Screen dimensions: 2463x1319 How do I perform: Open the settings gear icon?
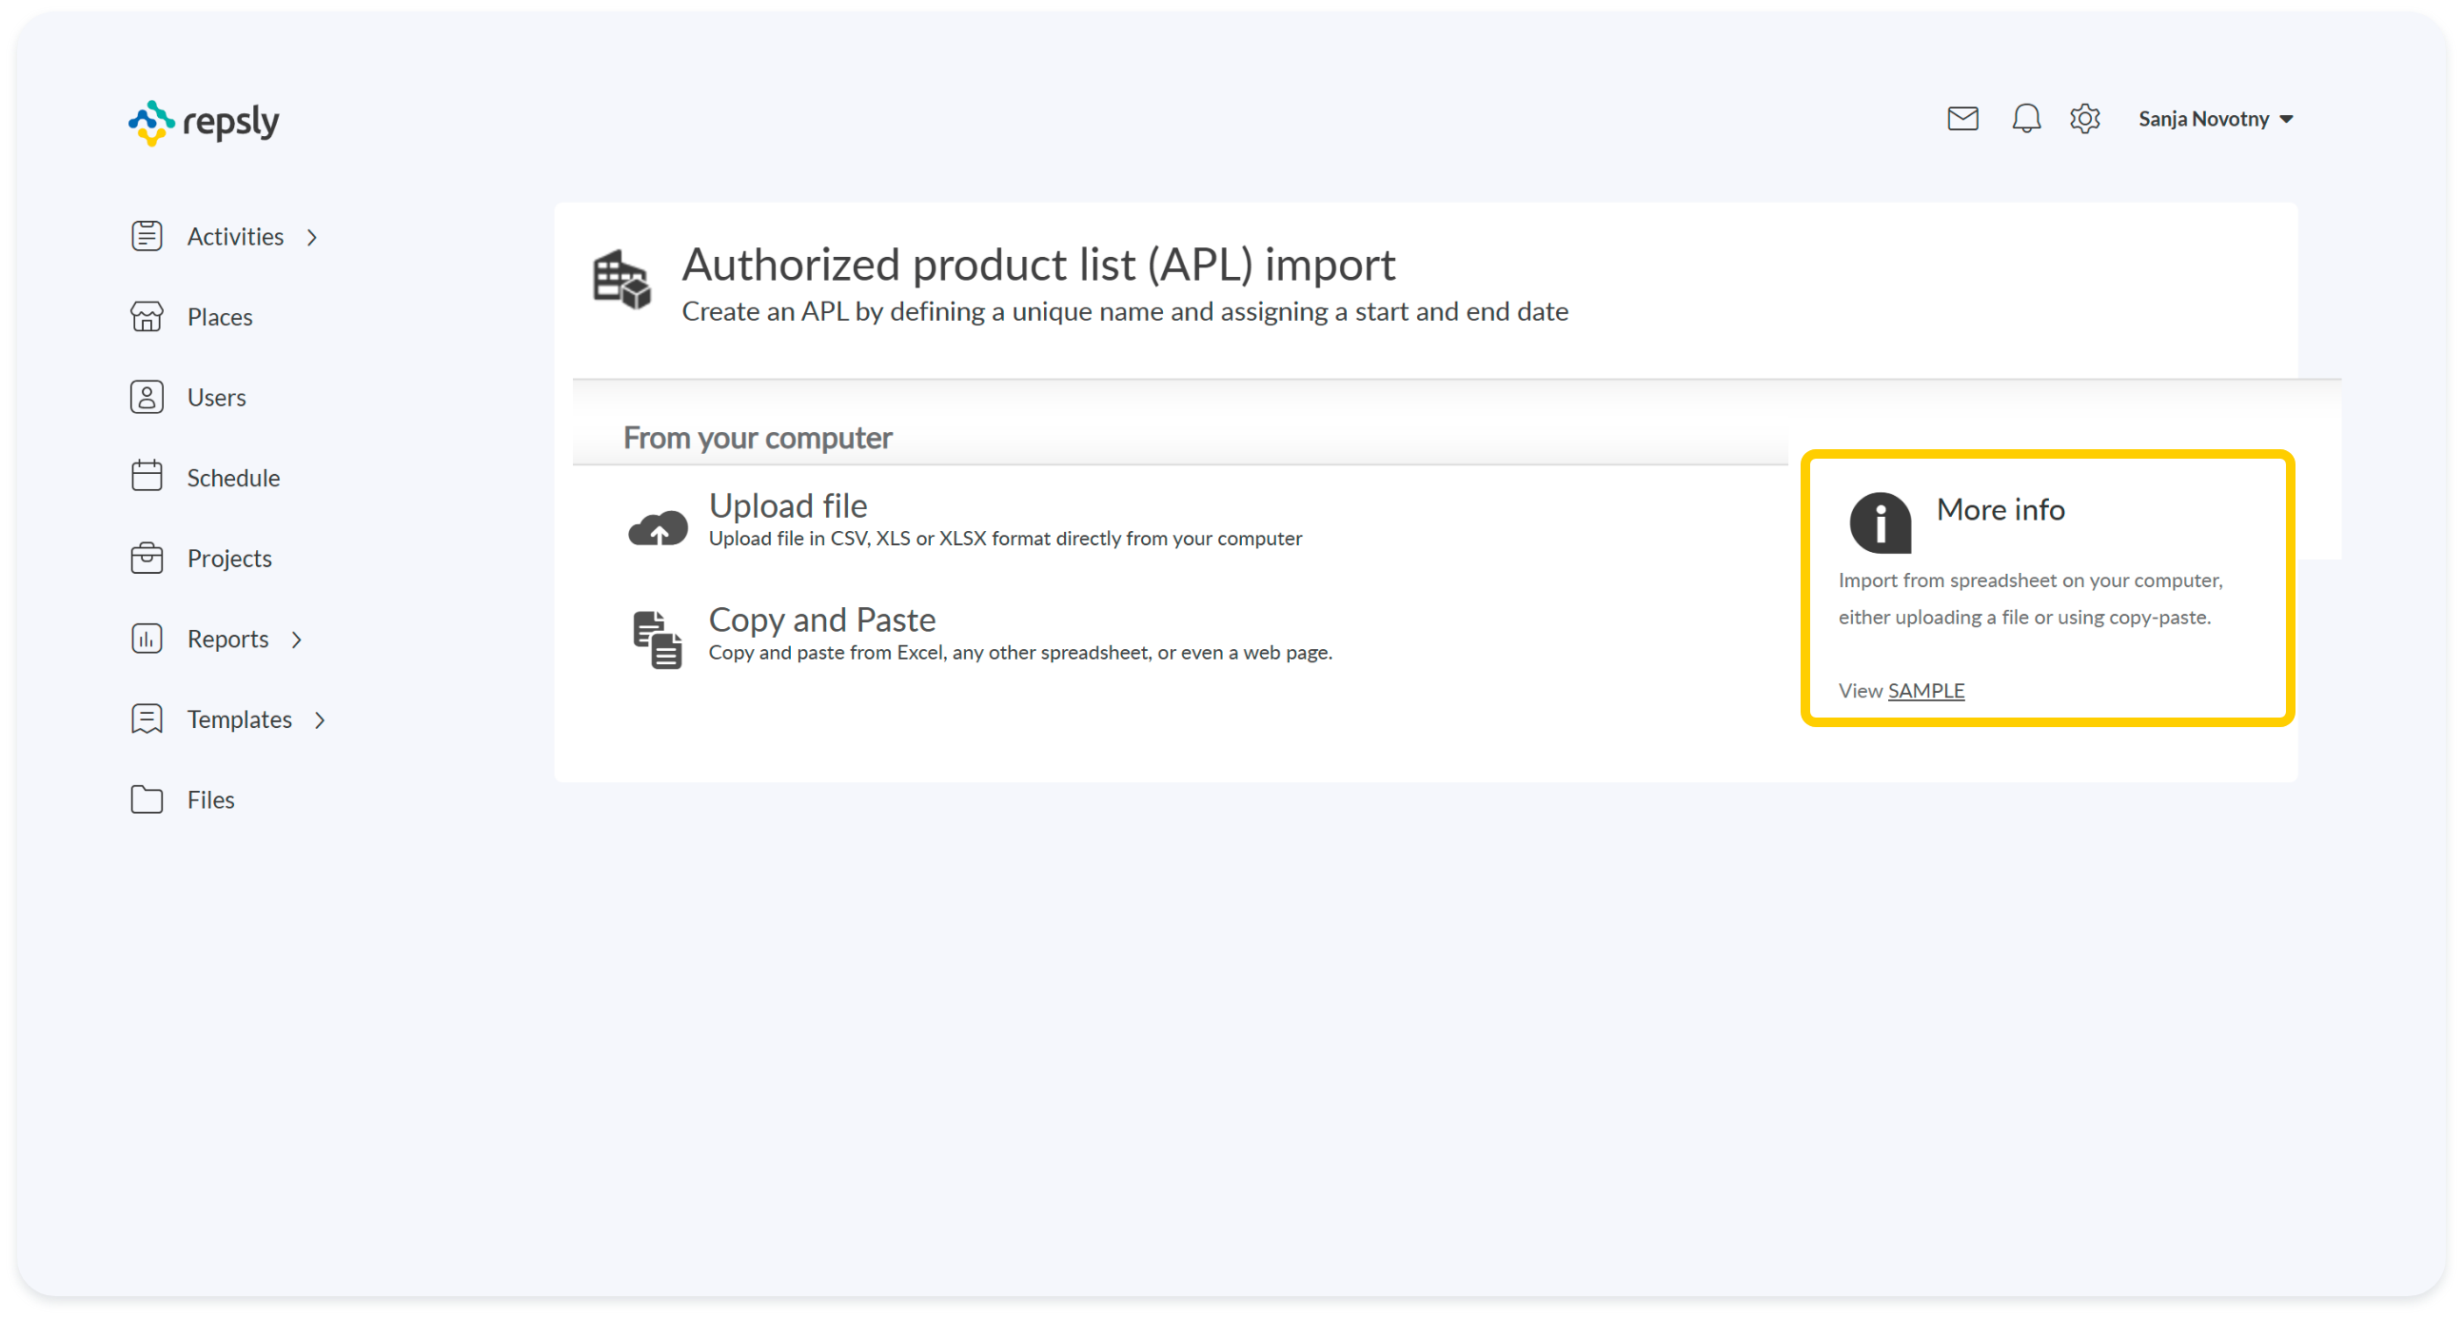click(2084, 119)
